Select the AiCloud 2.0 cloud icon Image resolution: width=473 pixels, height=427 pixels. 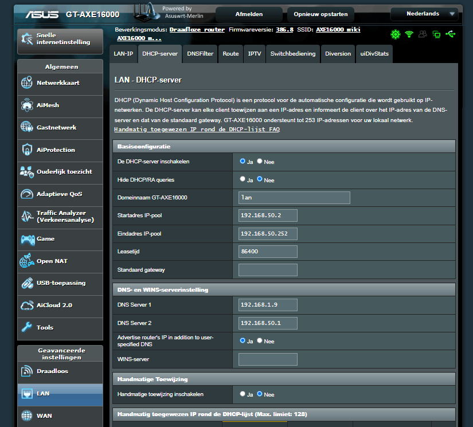27,305
